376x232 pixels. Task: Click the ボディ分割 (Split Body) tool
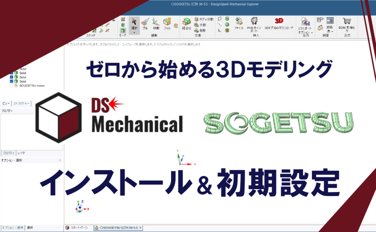(x=203, y=19)
